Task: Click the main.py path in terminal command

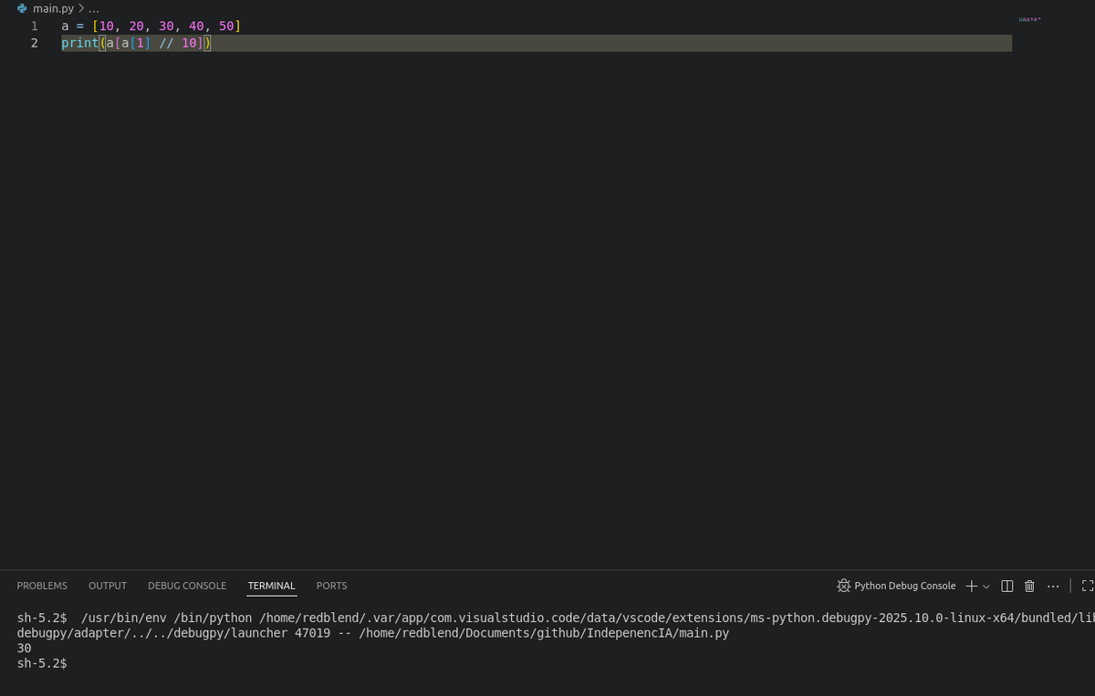Action: point(545,633)
